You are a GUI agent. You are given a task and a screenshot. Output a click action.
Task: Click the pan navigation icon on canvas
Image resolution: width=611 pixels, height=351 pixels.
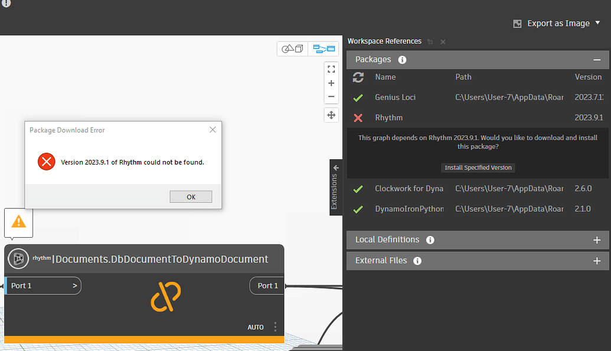click(x=331, y=115)
